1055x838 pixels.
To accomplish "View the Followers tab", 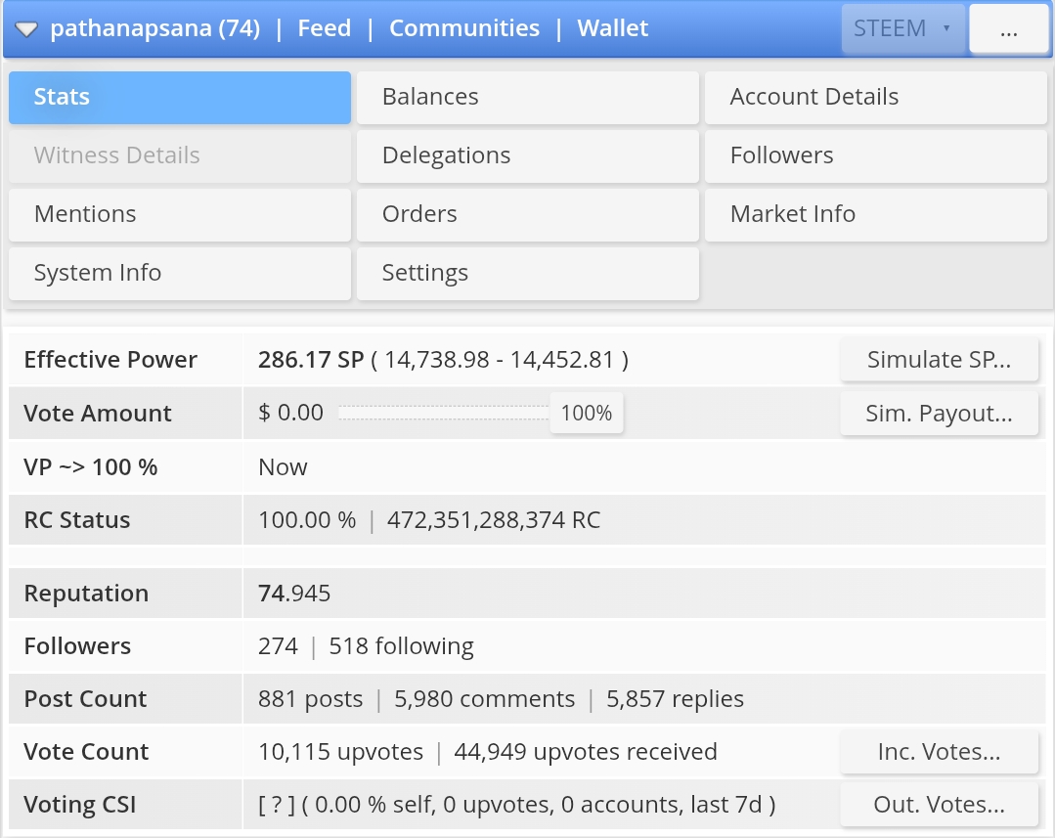I will pos(875,155).
